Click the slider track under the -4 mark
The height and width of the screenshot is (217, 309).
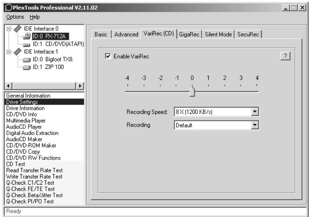(x=128, y=92)
